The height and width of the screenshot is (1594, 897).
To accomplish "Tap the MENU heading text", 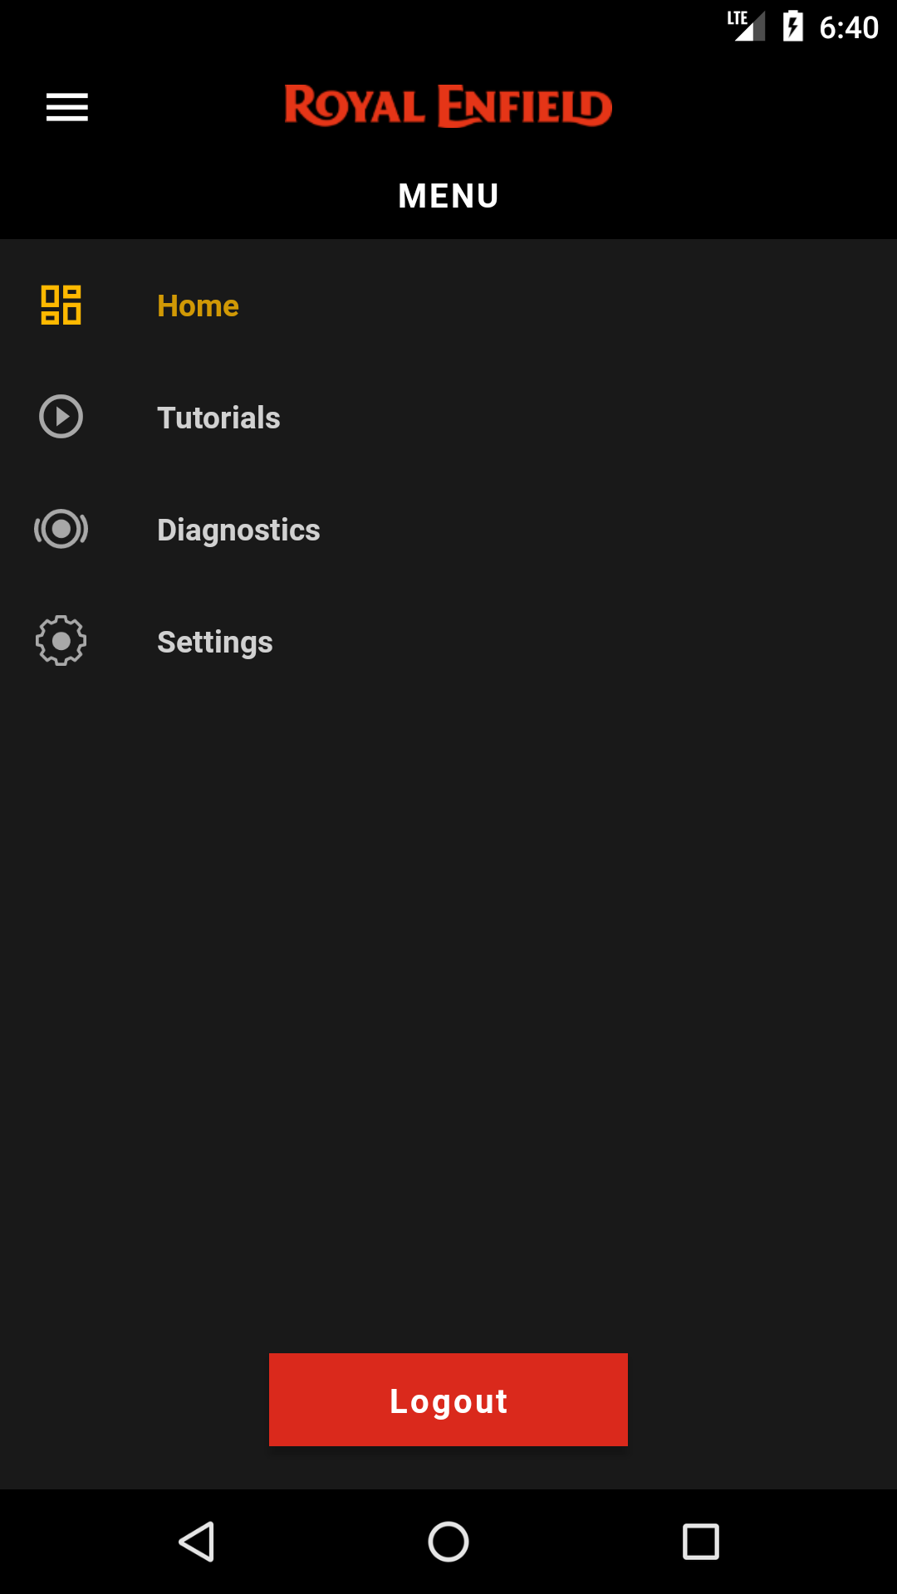I will tap(448, 196).
